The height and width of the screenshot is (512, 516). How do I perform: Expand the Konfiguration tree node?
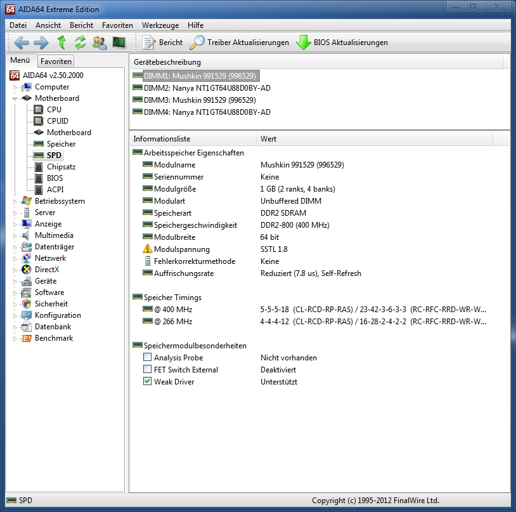15,316
